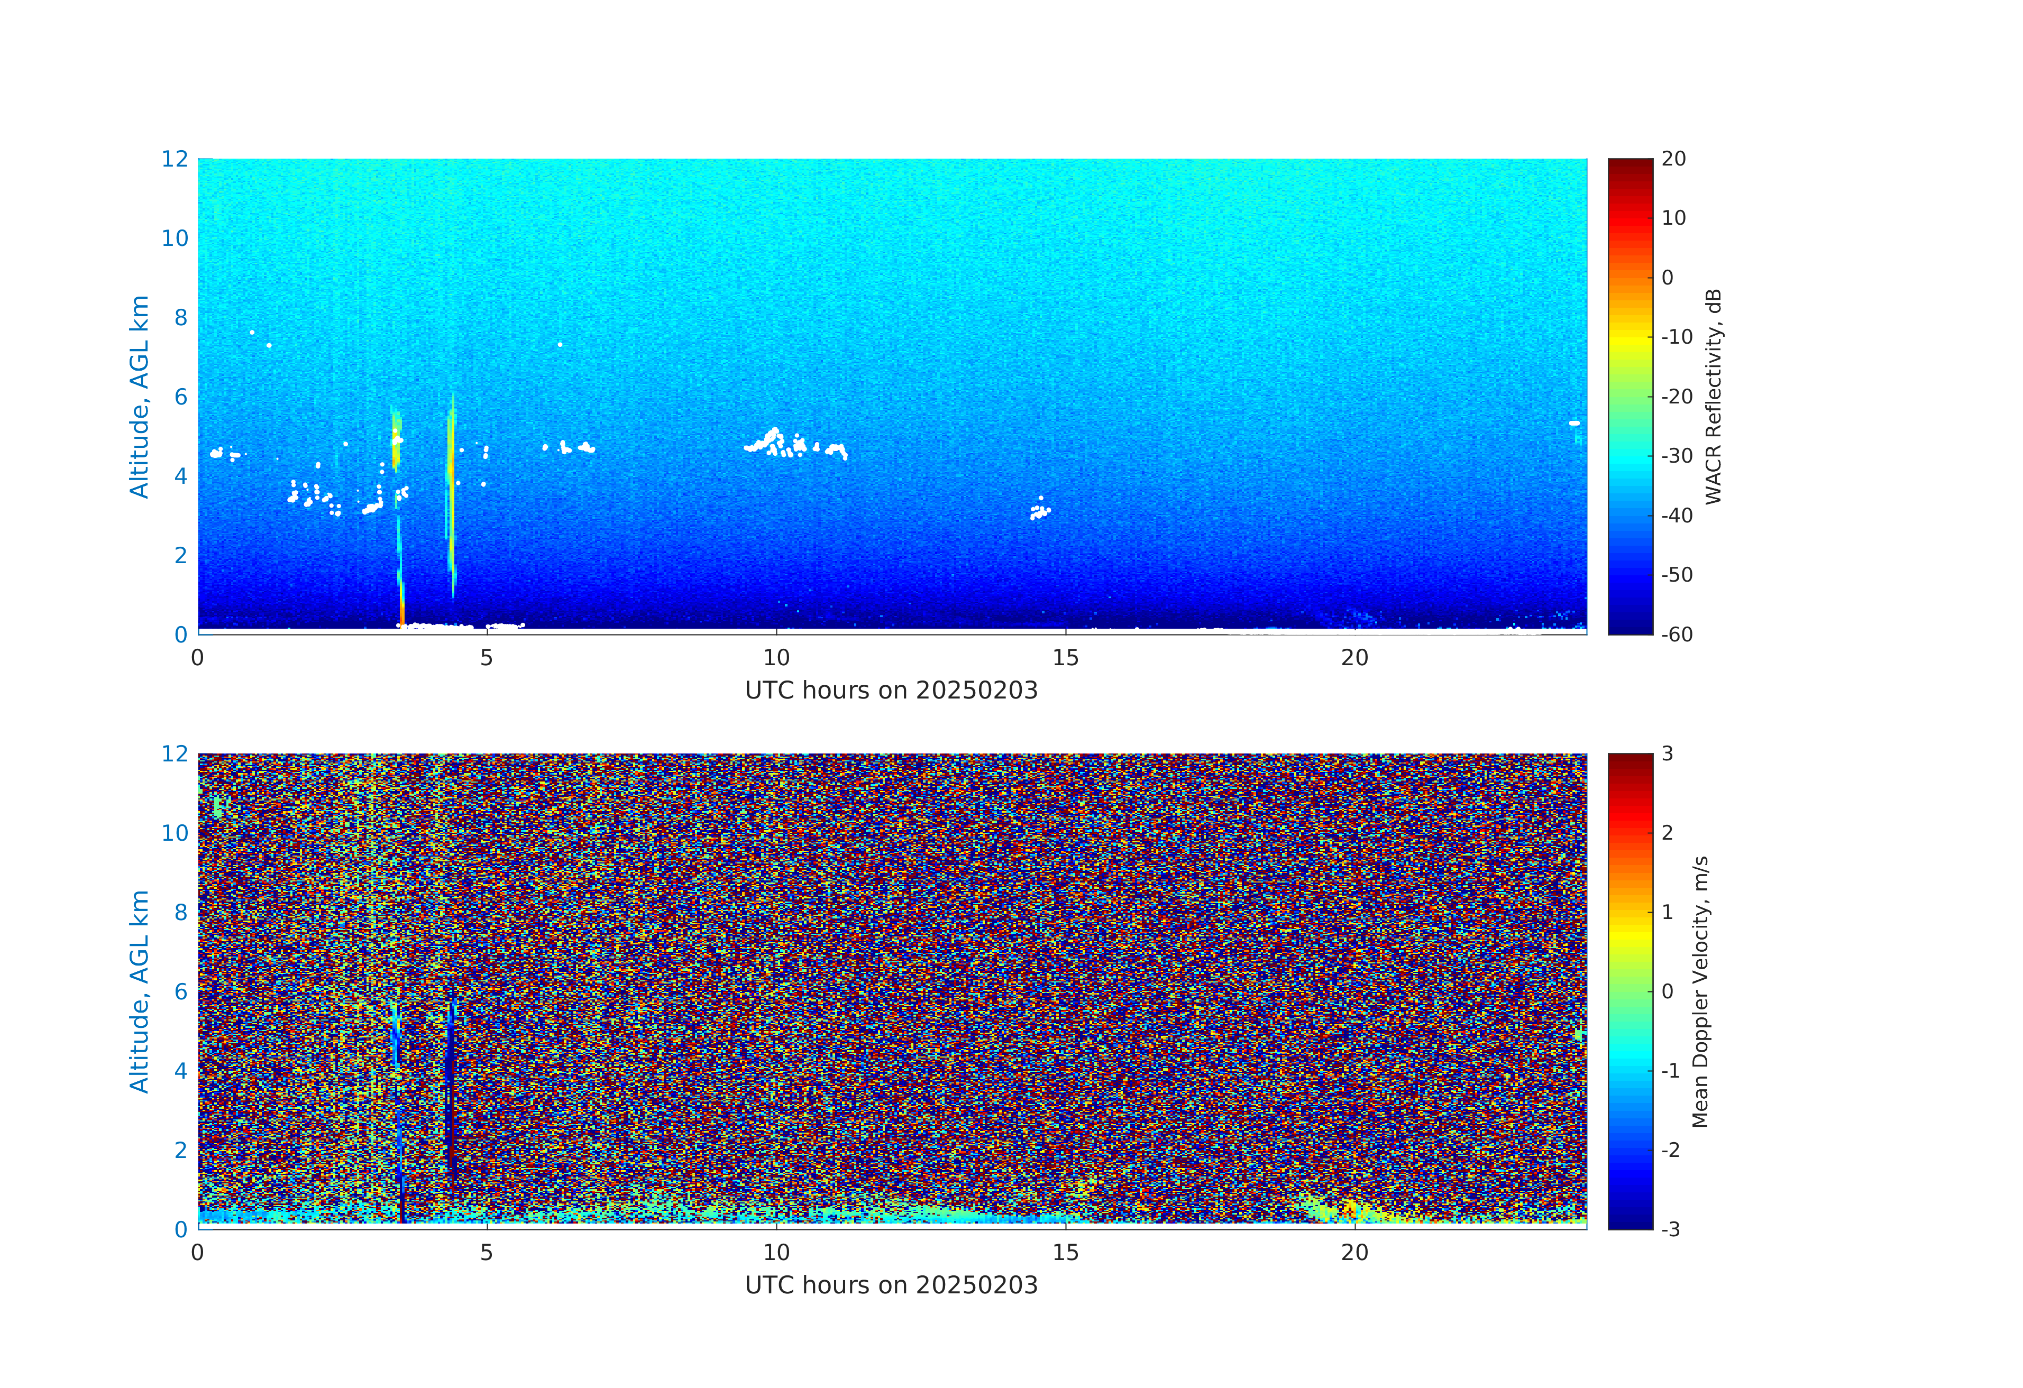Click the -3 tick on the velocity colorbar
Image resolution: width=2023 pixels, height=1388 pixels.
pos(1670,1229)
